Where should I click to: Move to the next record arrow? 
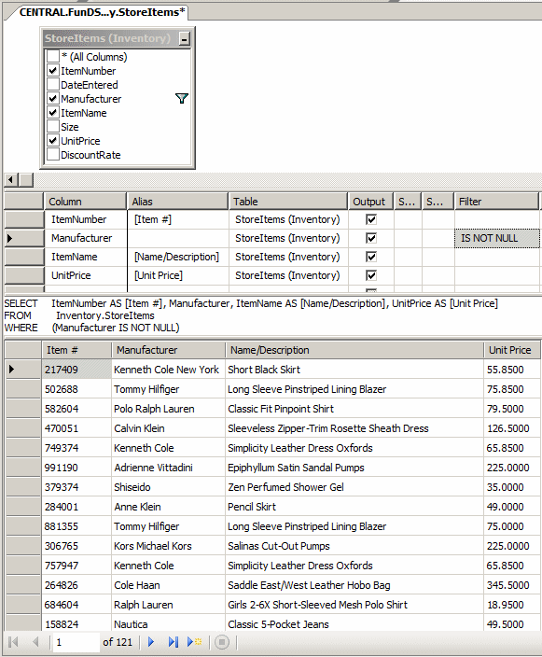pyautogui.click(x=151, y=642)
